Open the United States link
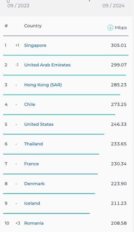The height and width of the screenshot is (232, 134). pos(39,124)
